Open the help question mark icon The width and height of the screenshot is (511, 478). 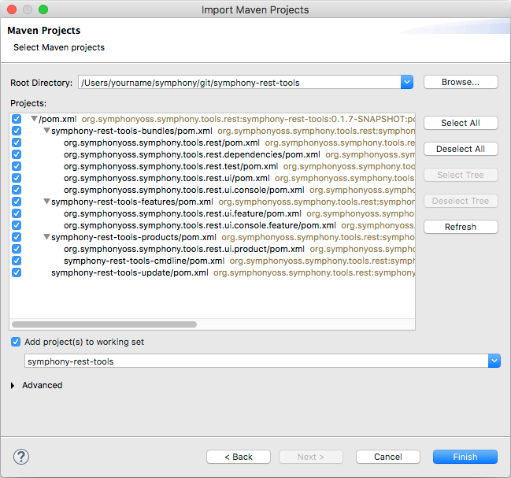21,457
